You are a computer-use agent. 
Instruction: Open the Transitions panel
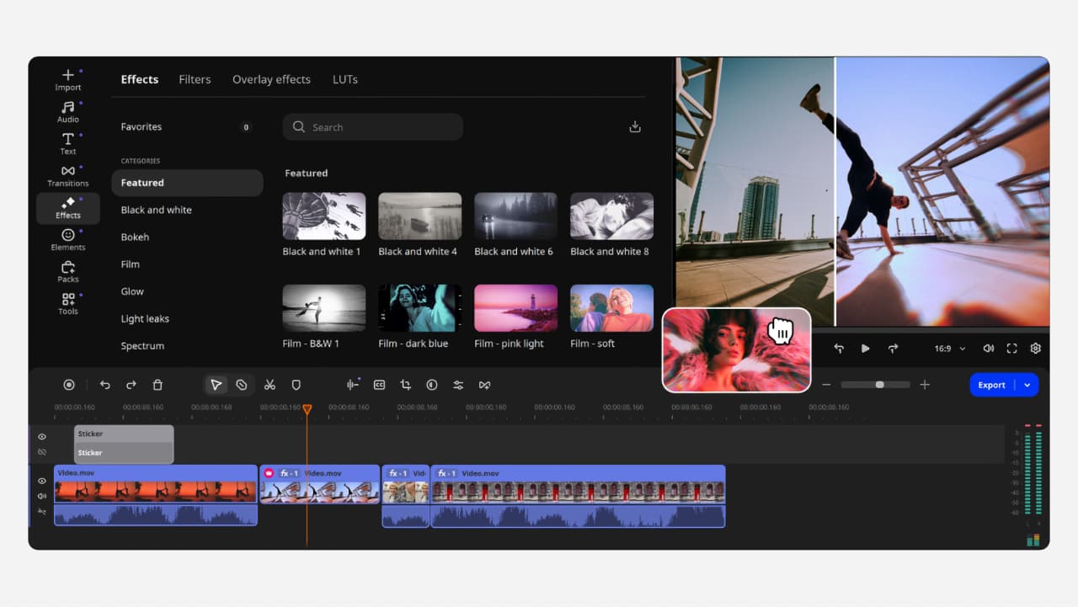pyautogui.click(x=67, y=174)
